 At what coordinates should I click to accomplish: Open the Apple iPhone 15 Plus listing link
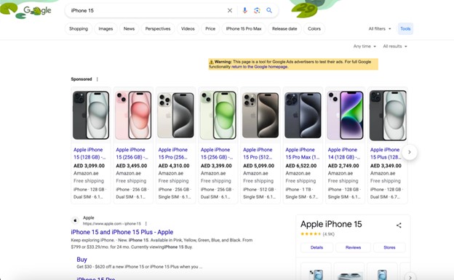[386, 153]
